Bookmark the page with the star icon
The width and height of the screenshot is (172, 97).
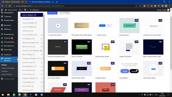pos(140,6)
